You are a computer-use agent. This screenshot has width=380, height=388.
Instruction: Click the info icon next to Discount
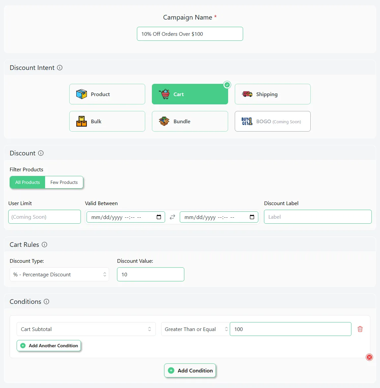pos(41,153)
